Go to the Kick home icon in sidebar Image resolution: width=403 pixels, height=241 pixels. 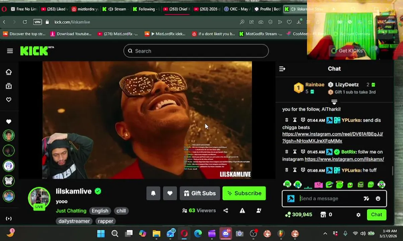click(9, 72)
